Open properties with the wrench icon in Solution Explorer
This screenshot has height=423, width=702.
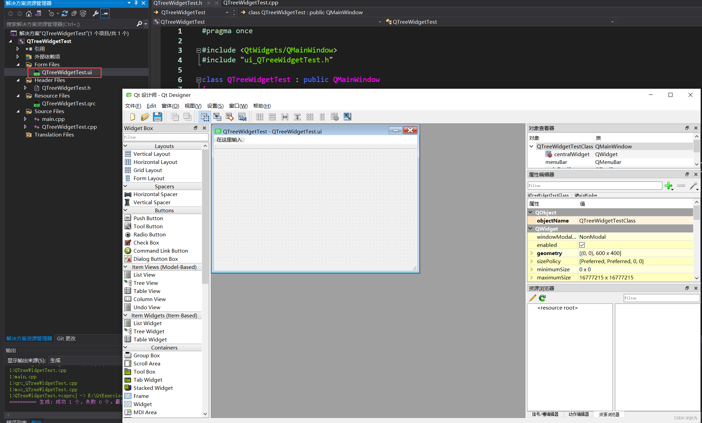click(96, 14)
